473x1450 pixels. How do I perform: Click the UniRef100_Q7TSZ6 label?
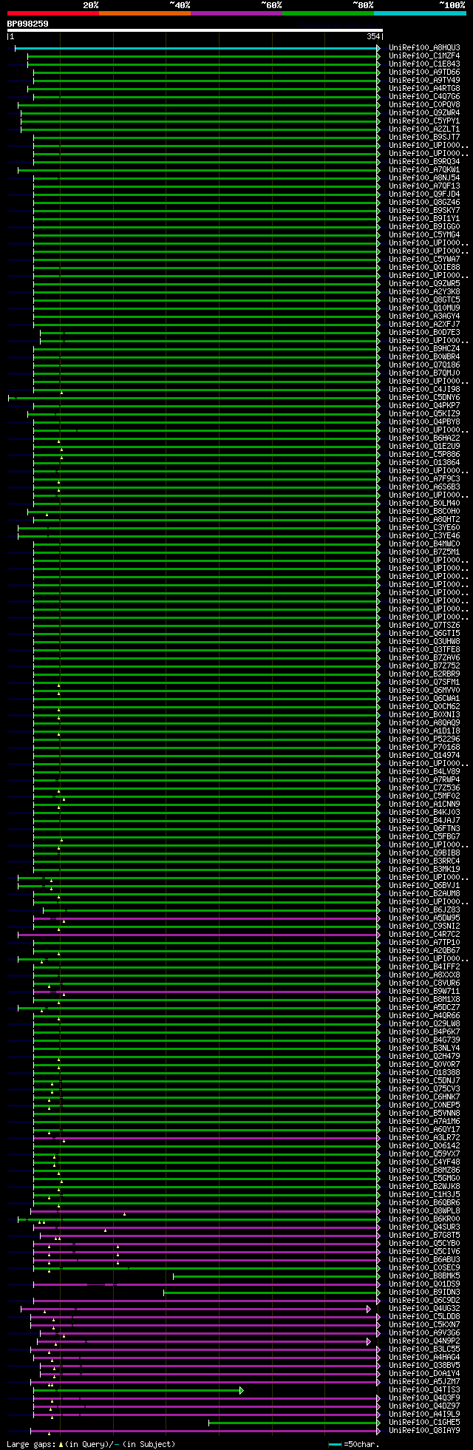tap(424, 625)
